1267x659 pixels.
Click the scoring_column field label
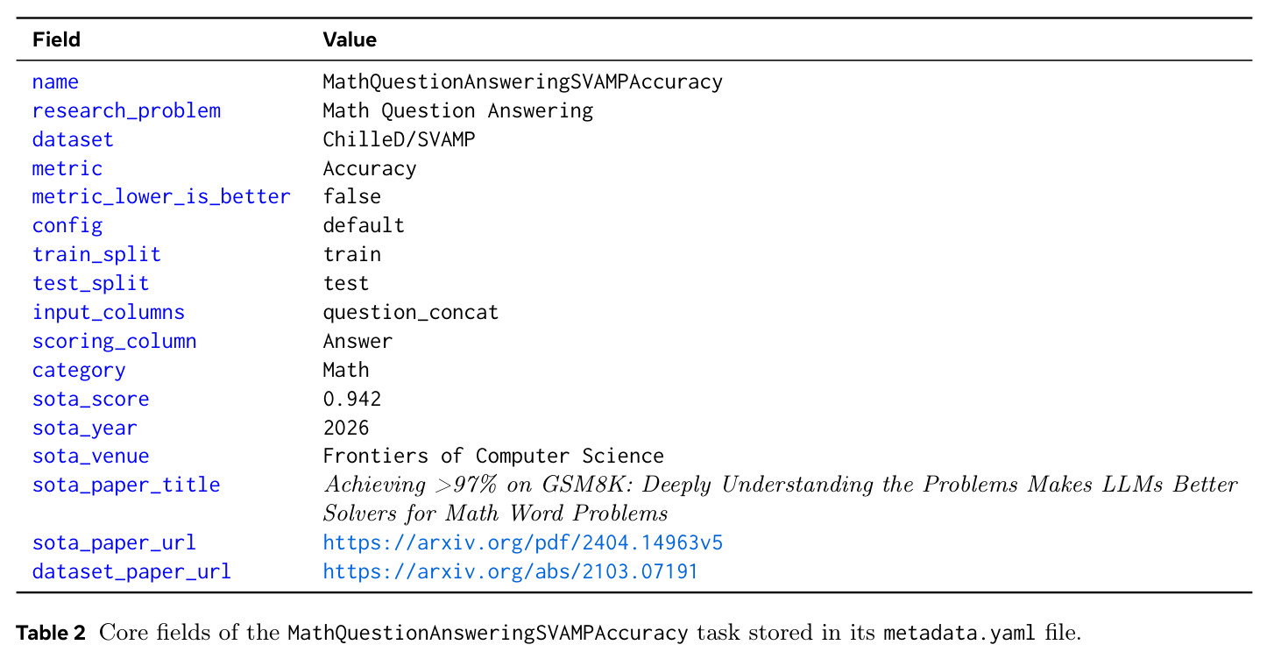click(x=114, y=342)
